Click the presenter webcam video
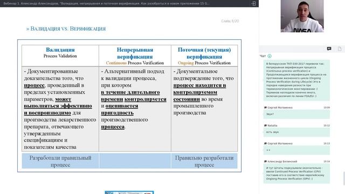The height and width of the screenshot is (194, 345). pyautogui.click(x=302, y=16)
